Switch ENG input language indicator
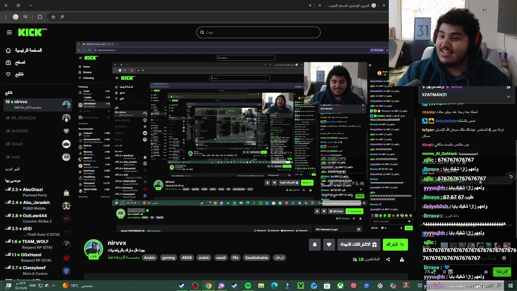Image resolution: width=517 pixels, height=291 pixels. pos(33,286)
